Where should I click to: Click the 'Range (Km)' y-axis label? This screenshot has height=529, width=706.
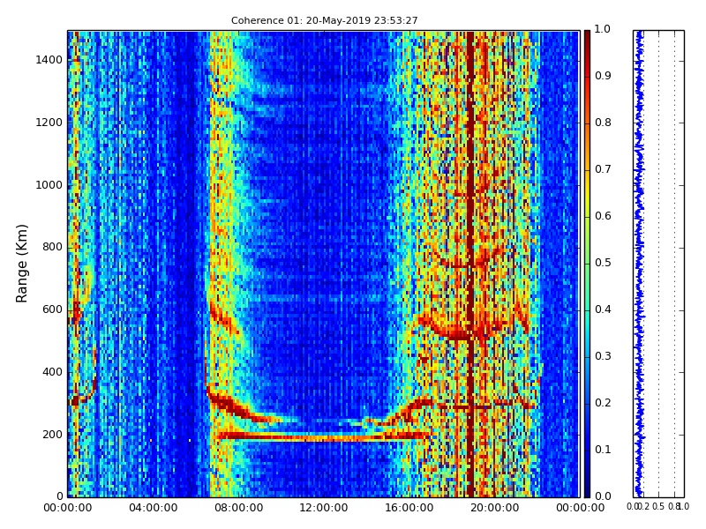click(21, 264)
